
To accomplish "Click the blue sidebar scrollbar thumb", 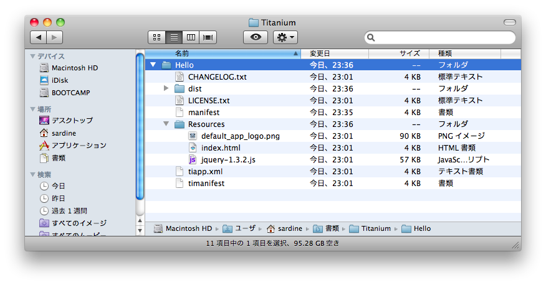I will click(x=140, y=126).
